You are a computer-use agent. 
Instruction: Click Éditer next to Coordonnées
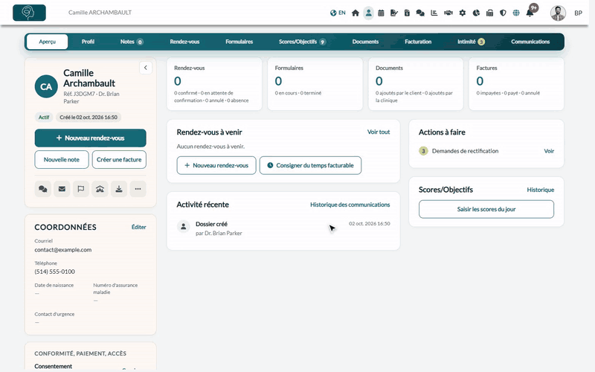138,227
